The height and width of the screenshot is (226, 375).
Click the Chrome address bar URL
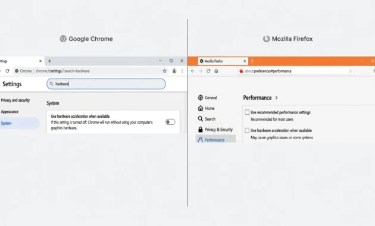(x=62, y=71)
